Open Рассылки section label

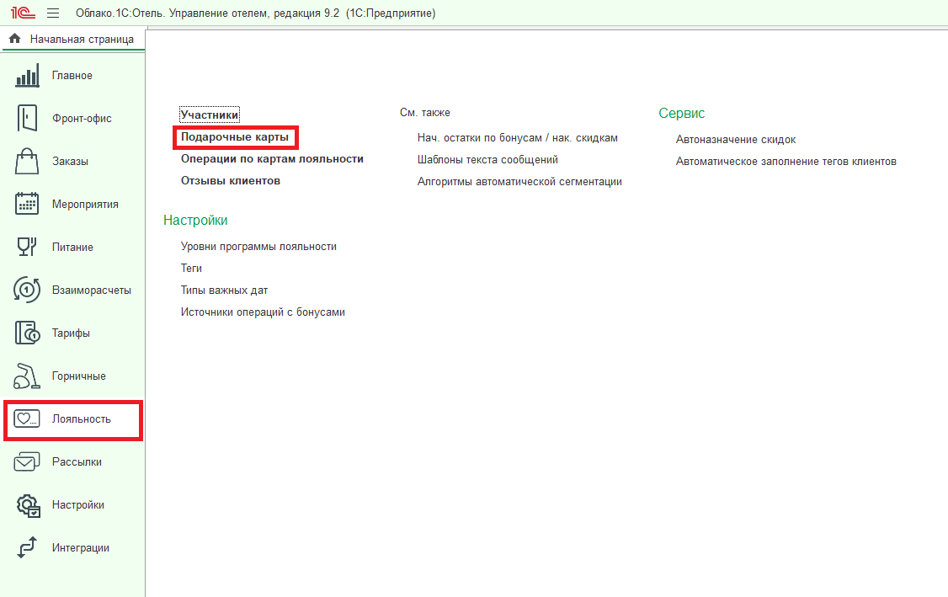coord(77,462)
